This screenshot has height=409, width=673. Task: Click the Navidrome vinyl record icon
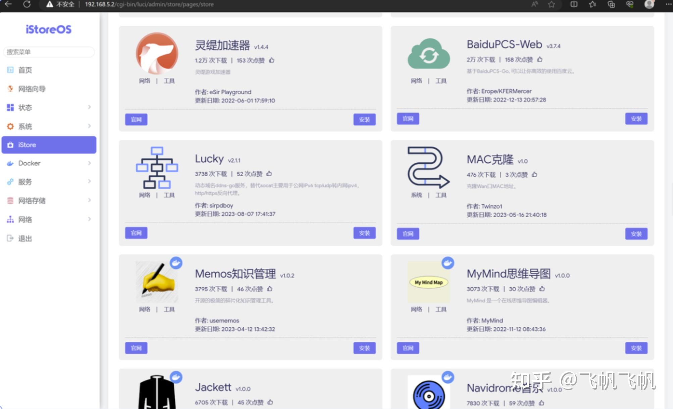pyautogui.click(x=428, y=396)
